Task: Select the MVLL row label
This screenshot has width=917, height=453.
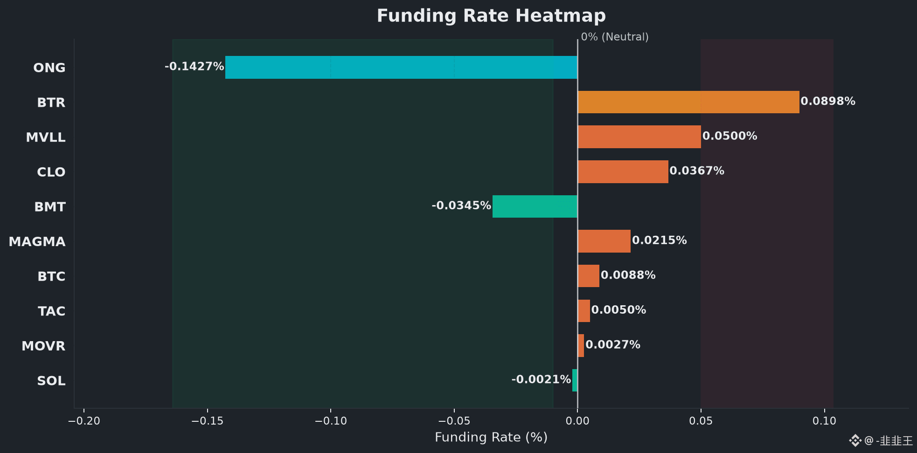Action: 46,137
